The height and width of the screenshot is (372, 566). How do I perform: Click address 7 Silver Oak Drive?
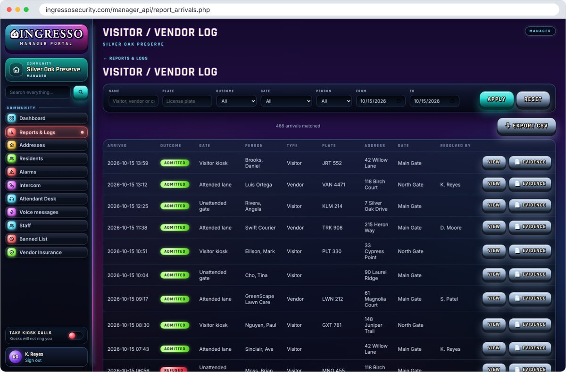pos(376,206)
